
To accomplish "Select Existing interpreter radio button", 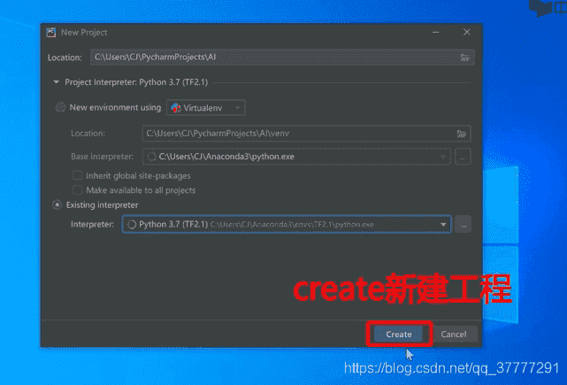I will 57,204.
